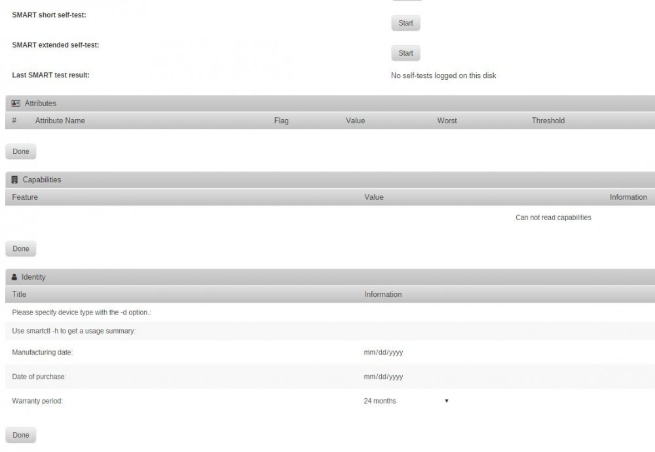Select the 'Can not read capabilities' message

click(553, 217)
